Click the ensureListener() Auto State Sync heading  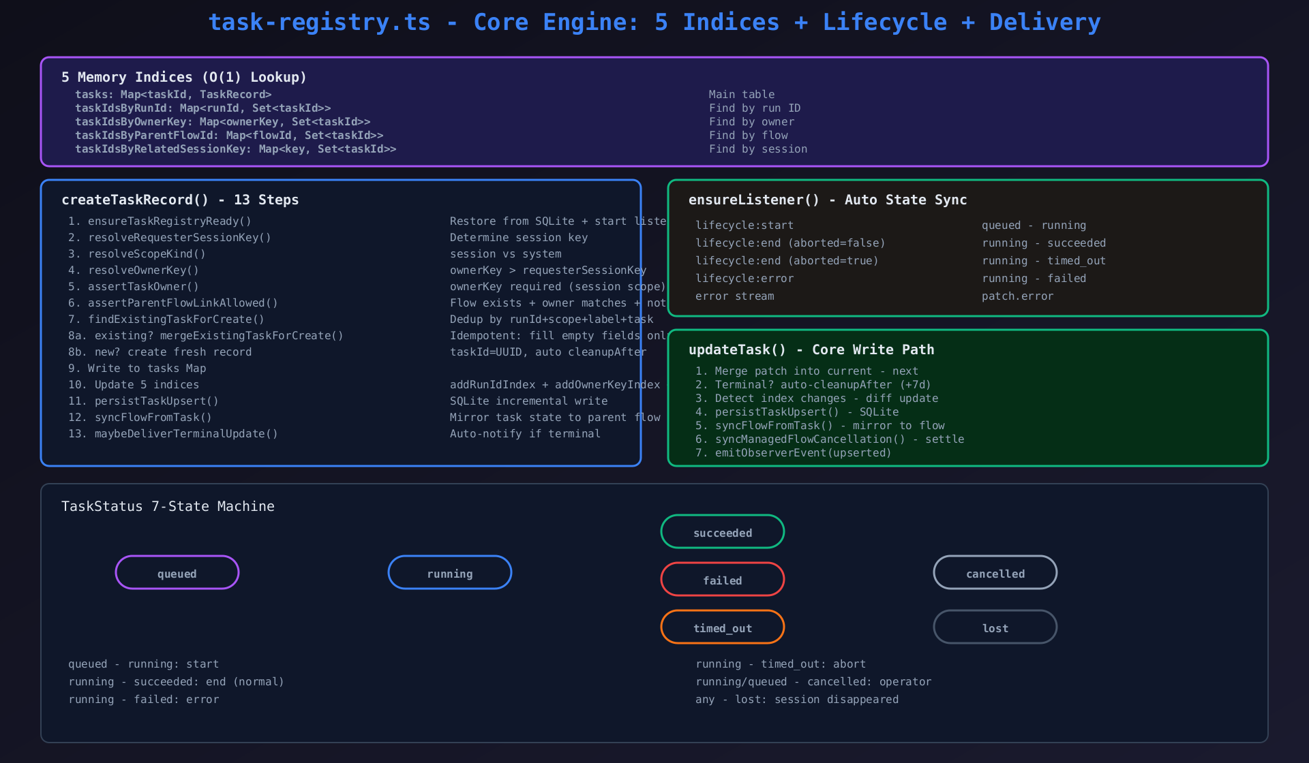[x=828, y=200]
